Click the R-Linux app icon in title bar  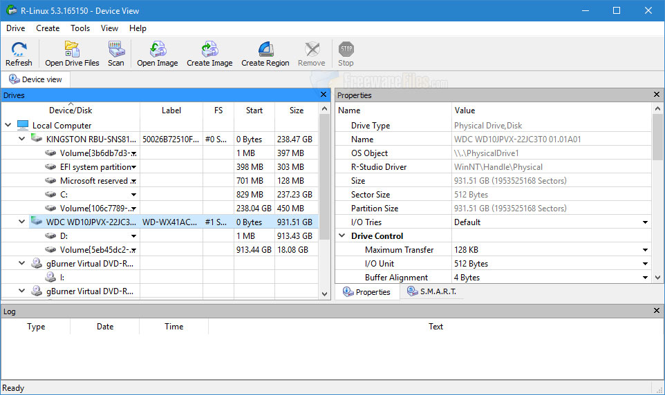tap(12, 10)
